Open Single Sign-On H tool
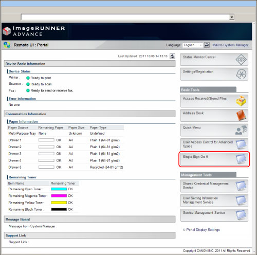The height and width of the screenshot is (255, 257). pos(214,159)
